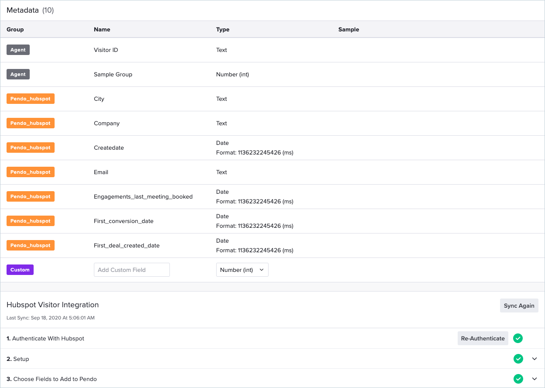The width and height of the screenshot is (545, 388).
Task: Click the green checkmark in the Setup row
Action: (518, 359)
